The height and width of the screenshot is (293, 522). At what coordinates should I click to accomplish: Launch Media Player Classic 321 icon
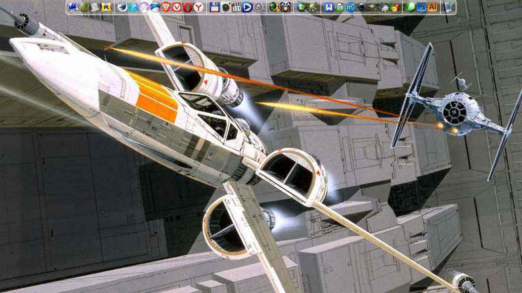click(x=236, y=7)
